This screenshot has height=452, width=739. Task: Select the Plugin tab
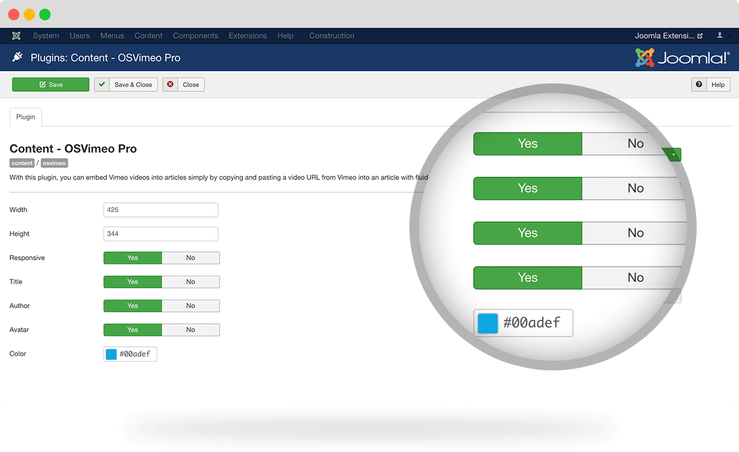[26, 117]
